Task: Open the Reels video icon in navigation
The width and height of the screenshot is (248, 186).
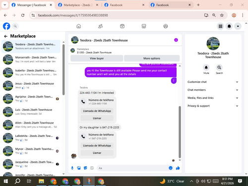Action: pos(122,26)
